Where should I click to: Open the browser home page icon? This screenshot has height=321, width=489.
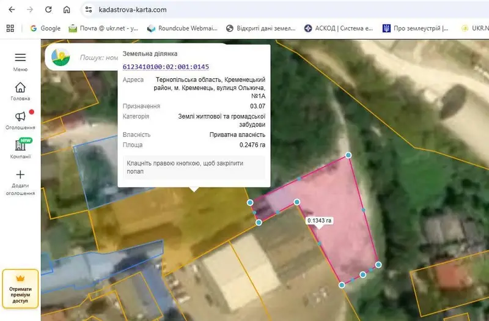coord(67,10)
